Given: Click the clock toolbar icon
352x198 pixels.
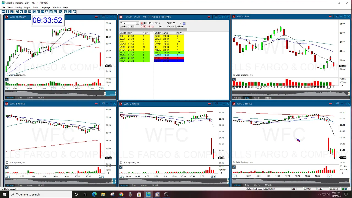Looking at the screenshot, I should [17, 12].
